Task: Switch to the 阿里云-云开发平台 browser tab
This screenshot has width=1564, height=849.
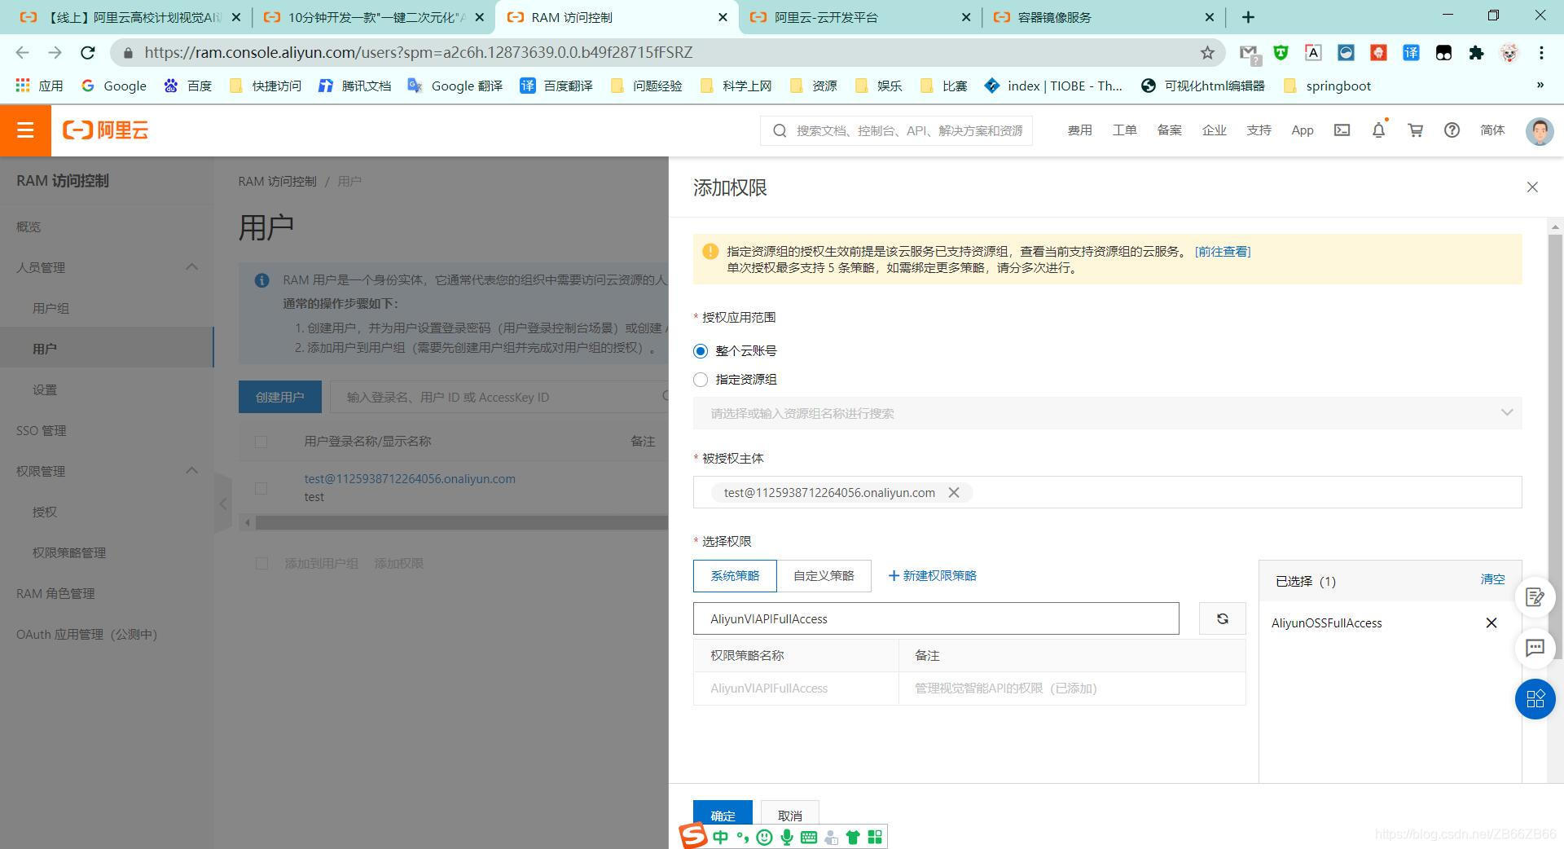Action: click(860, 17)
